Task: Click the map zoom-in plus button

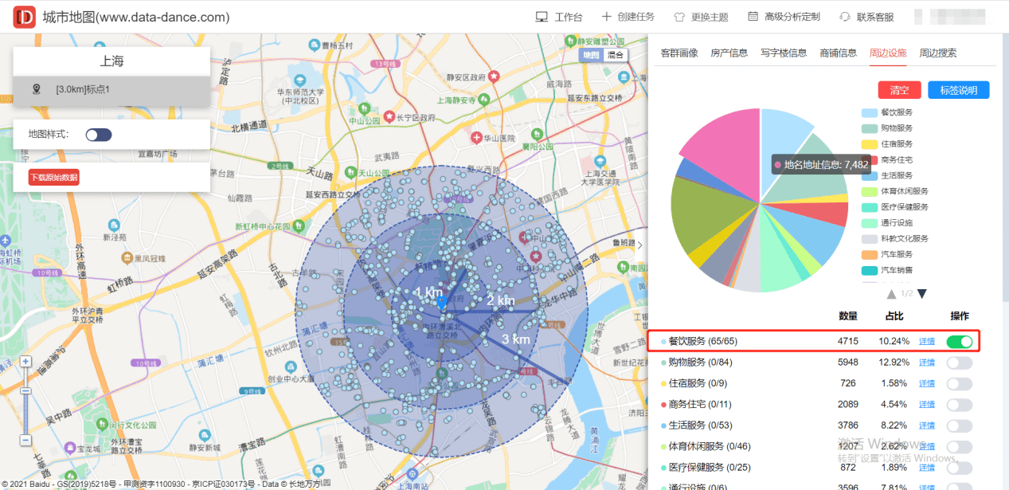Action: [x=25, y=362]
